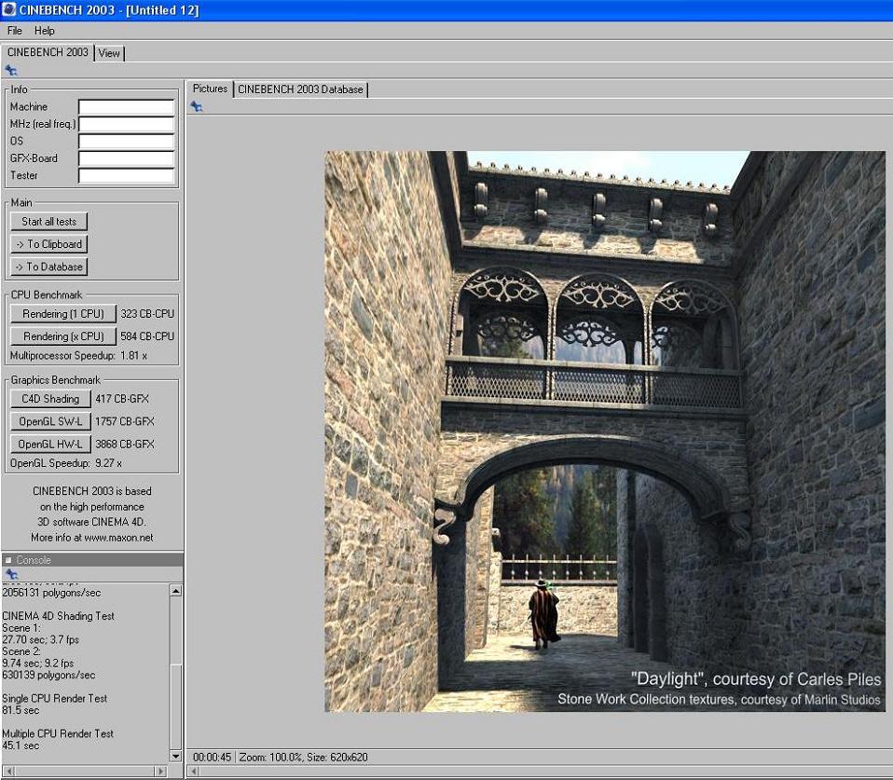Click the 00:00:45 status bar timer
Image resolution: width=893 pixels, height=780 pixels.
[x=212, y=758]
